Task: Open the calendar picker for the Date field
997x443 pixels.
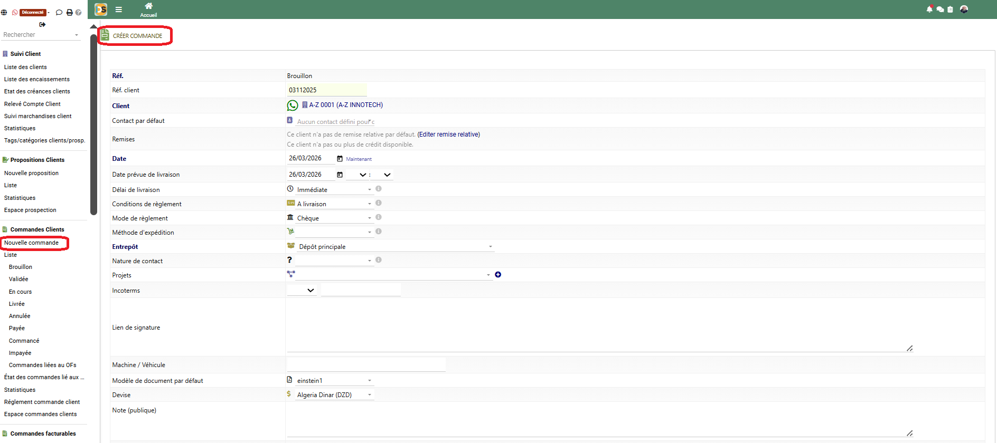Action: click(x=340, y=159)
